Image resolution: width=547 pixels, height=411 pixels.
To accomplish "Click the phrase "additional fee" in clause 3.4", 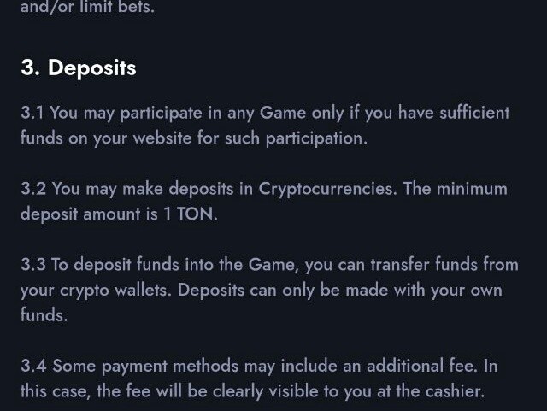I will tap(421, 366).
